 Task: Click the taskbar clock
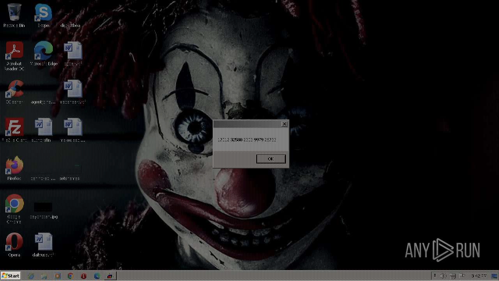[479, 276]
